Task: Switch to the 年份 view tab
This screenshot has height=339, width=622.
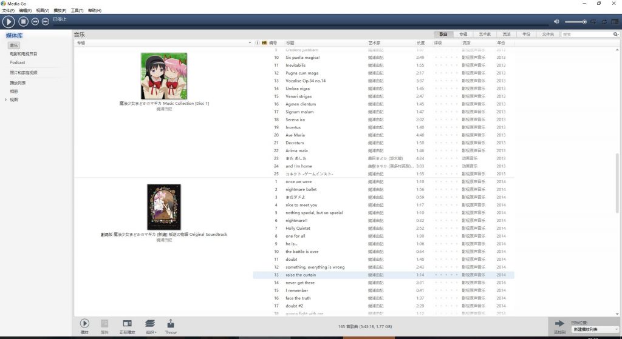Action: (x=527, y=35)
